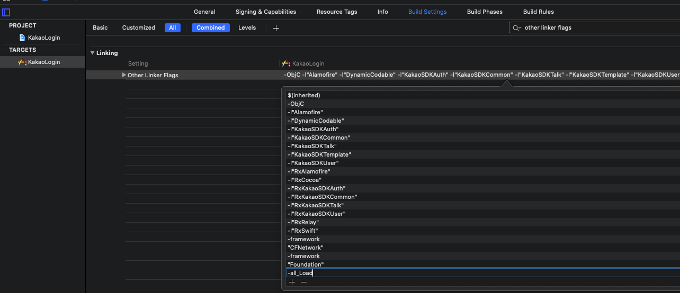Click the KakaoLogin column header icon
680x293 pixels.
286,63
